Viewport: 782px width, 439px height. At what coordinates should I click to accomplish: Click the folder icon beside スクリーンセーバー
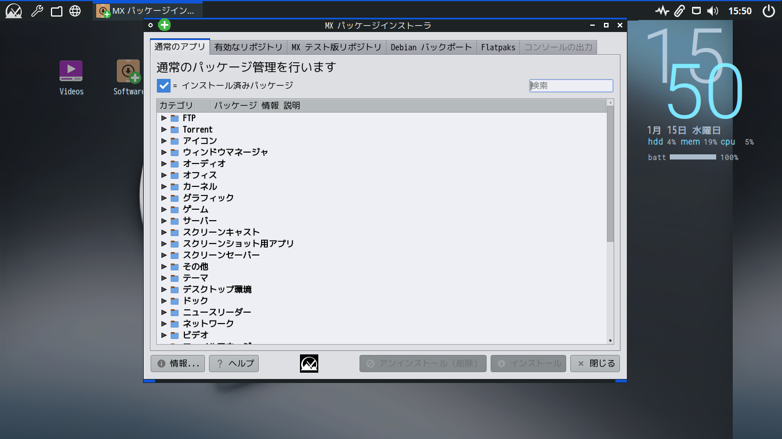click(175, 255)
